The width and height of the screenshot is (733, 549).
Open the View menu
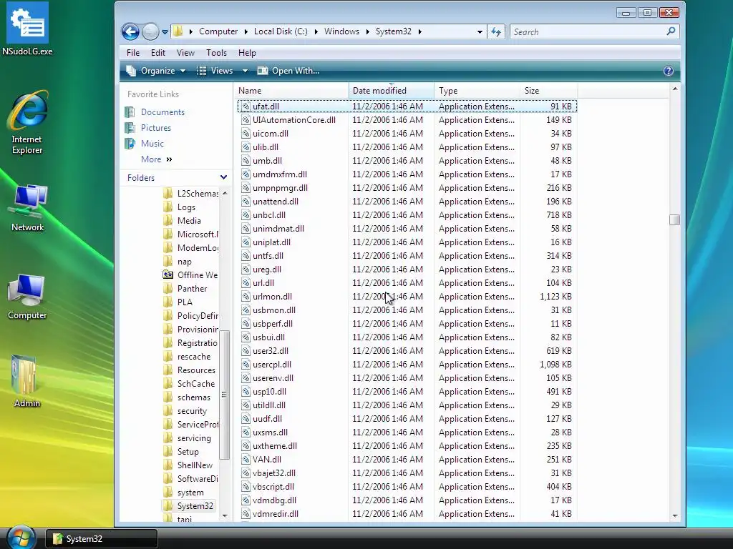185,53
